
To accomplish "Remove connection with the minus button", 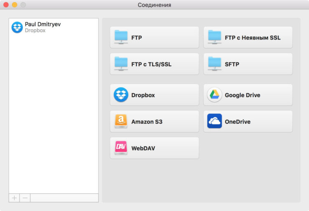I will click(25, 198).
